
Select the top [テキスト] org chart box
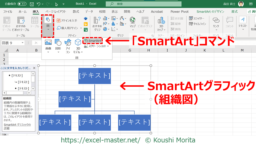(x=95, y=76)
